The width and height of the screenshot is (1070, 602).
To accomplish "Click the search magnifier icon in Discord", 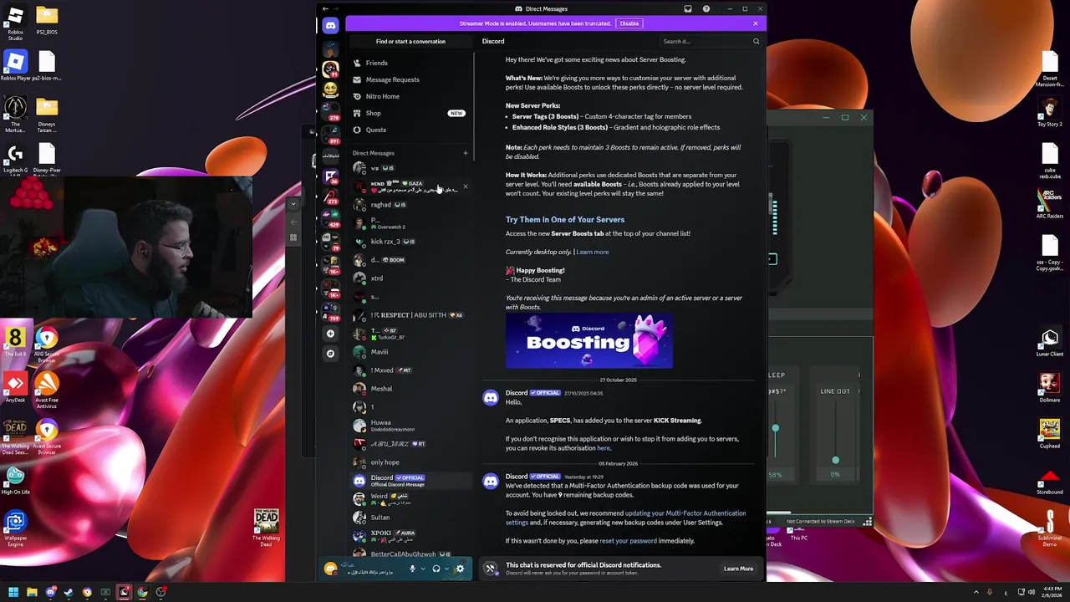I will [756, 41].
